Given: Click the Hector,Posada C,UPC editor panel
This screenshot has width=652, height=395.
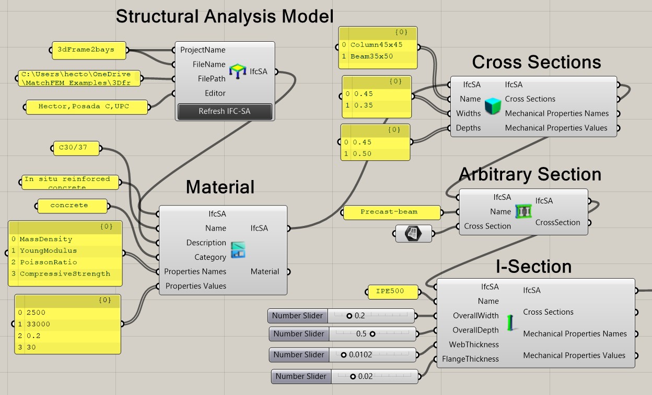Looking at the screenshot, I should [x=87, y=107].
